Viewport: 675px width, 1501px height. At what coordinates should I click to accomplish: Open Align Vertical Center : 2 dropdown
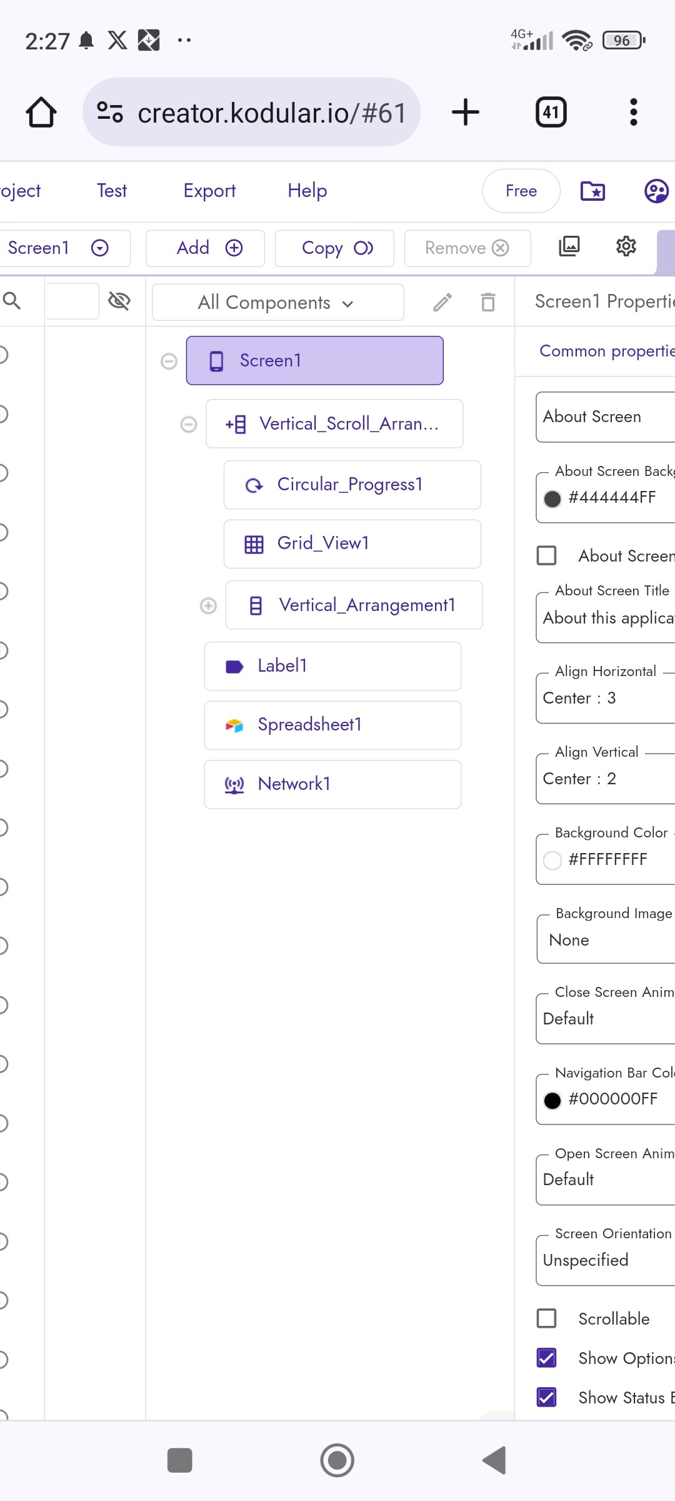coord(606,779)
